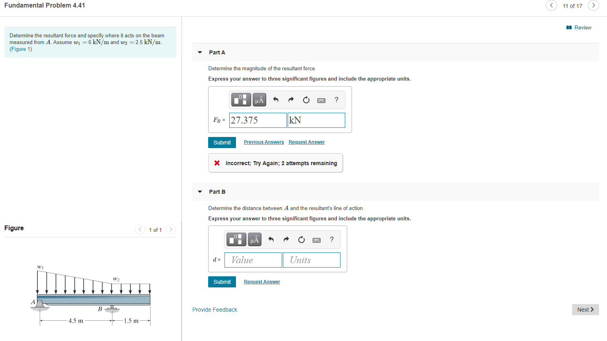Redo entry in Part B answer box
The height and width of the screenshot is (341, 607).
pos(286,239)
